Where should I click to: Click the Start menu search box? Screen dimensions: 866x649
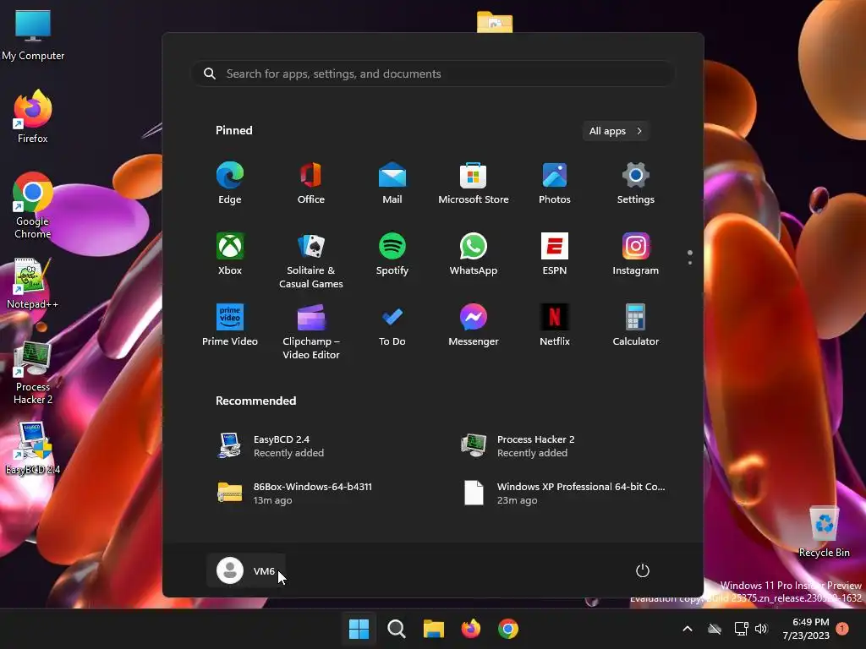click(x=433, y=74)
